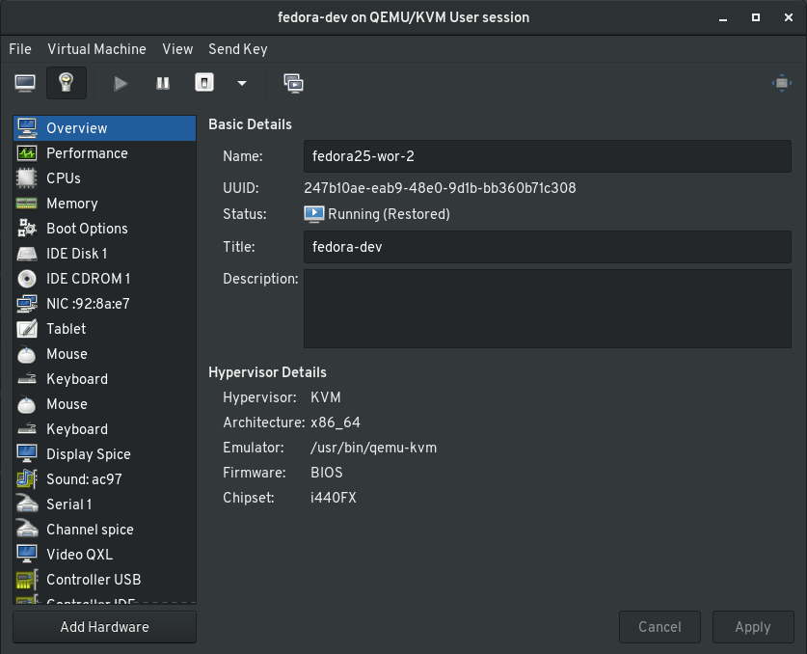
Task: Open the File menu
Action: tap(20, 49)
